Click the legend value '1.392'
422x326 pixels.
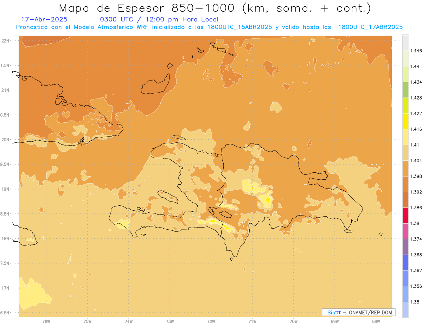(416, 192)
